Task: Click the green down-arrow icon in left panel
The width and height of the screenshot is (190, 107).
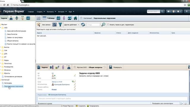Action: (17, 18)
